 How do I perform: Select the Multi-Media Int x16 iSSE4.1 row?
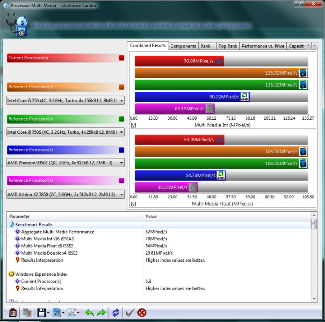[159, 239]
